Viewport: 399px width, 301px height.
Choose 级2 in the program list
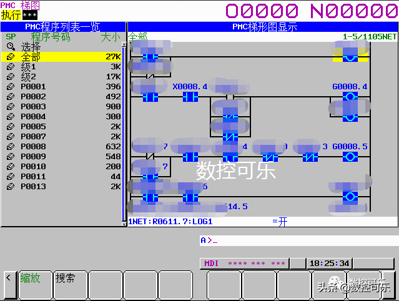[x=29, y=77]
